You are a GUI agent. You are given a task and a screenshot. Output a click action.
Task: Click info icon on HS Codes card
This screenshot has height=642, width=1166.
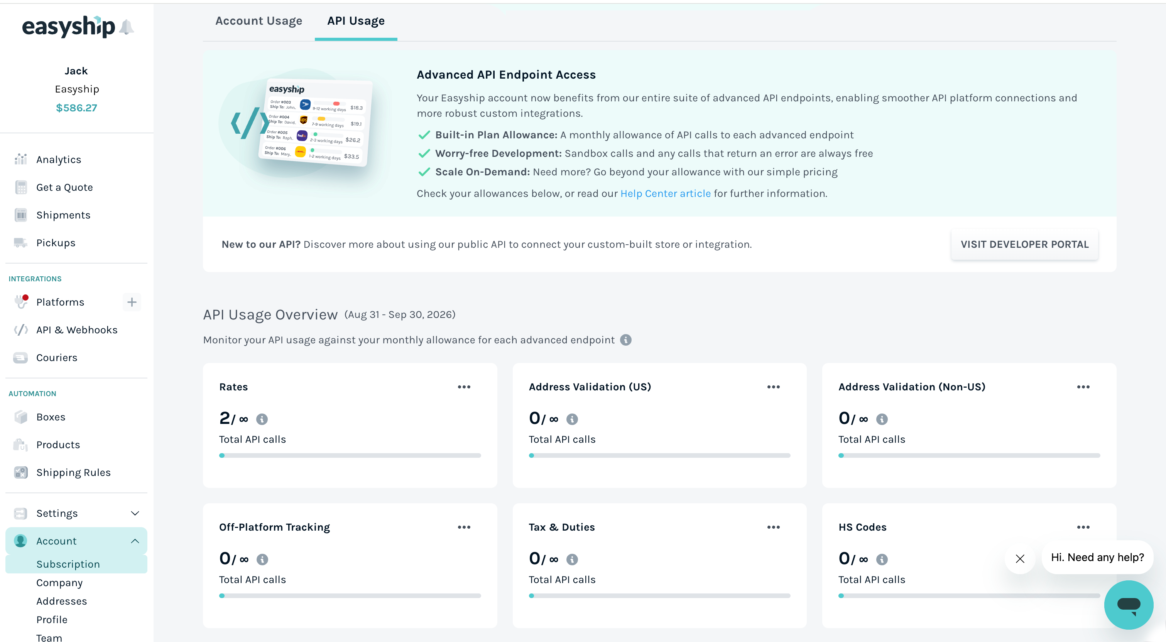point(882,560)
